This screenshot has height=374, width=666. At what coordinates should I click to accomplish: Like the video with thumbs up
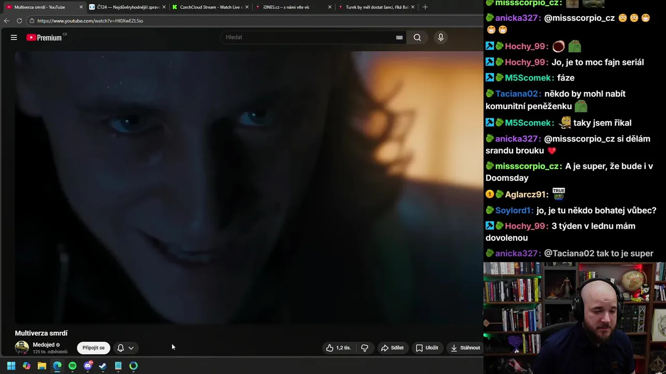tap(338, 348)
